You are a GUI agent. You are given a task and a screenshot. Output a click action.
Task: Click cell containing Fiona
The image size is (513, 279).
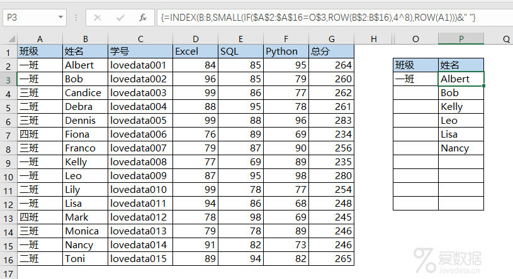point(86,134)
